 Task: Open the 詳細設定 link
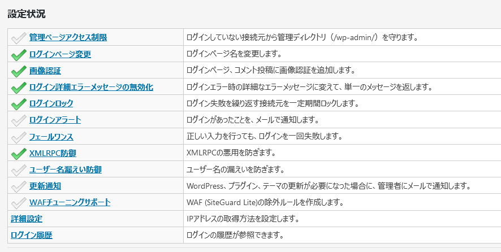[x=27, y=219]
